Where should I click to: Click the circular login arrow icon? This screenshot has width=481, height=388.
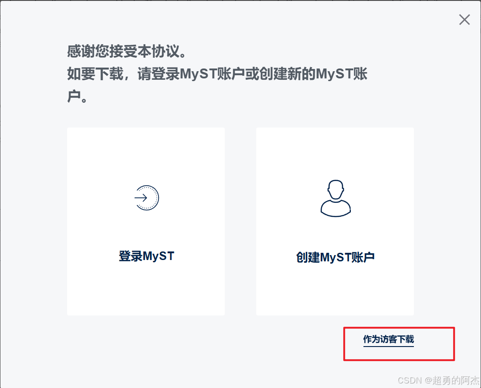coord(147,198)
